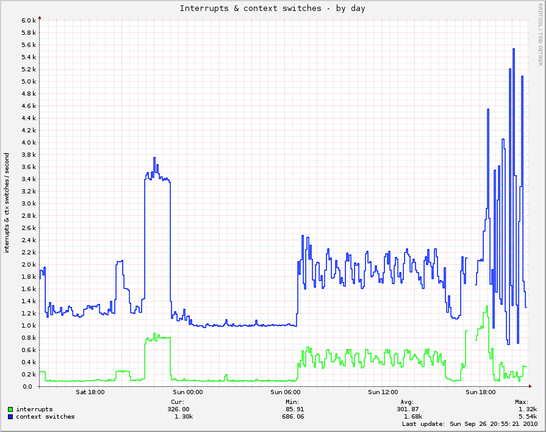
Task: Click the '1.0 k' y-axis label
Action: point(29,325)
